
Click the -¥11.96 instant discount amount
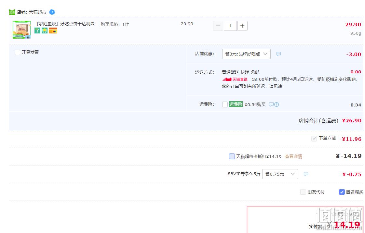tap(350, 139)
